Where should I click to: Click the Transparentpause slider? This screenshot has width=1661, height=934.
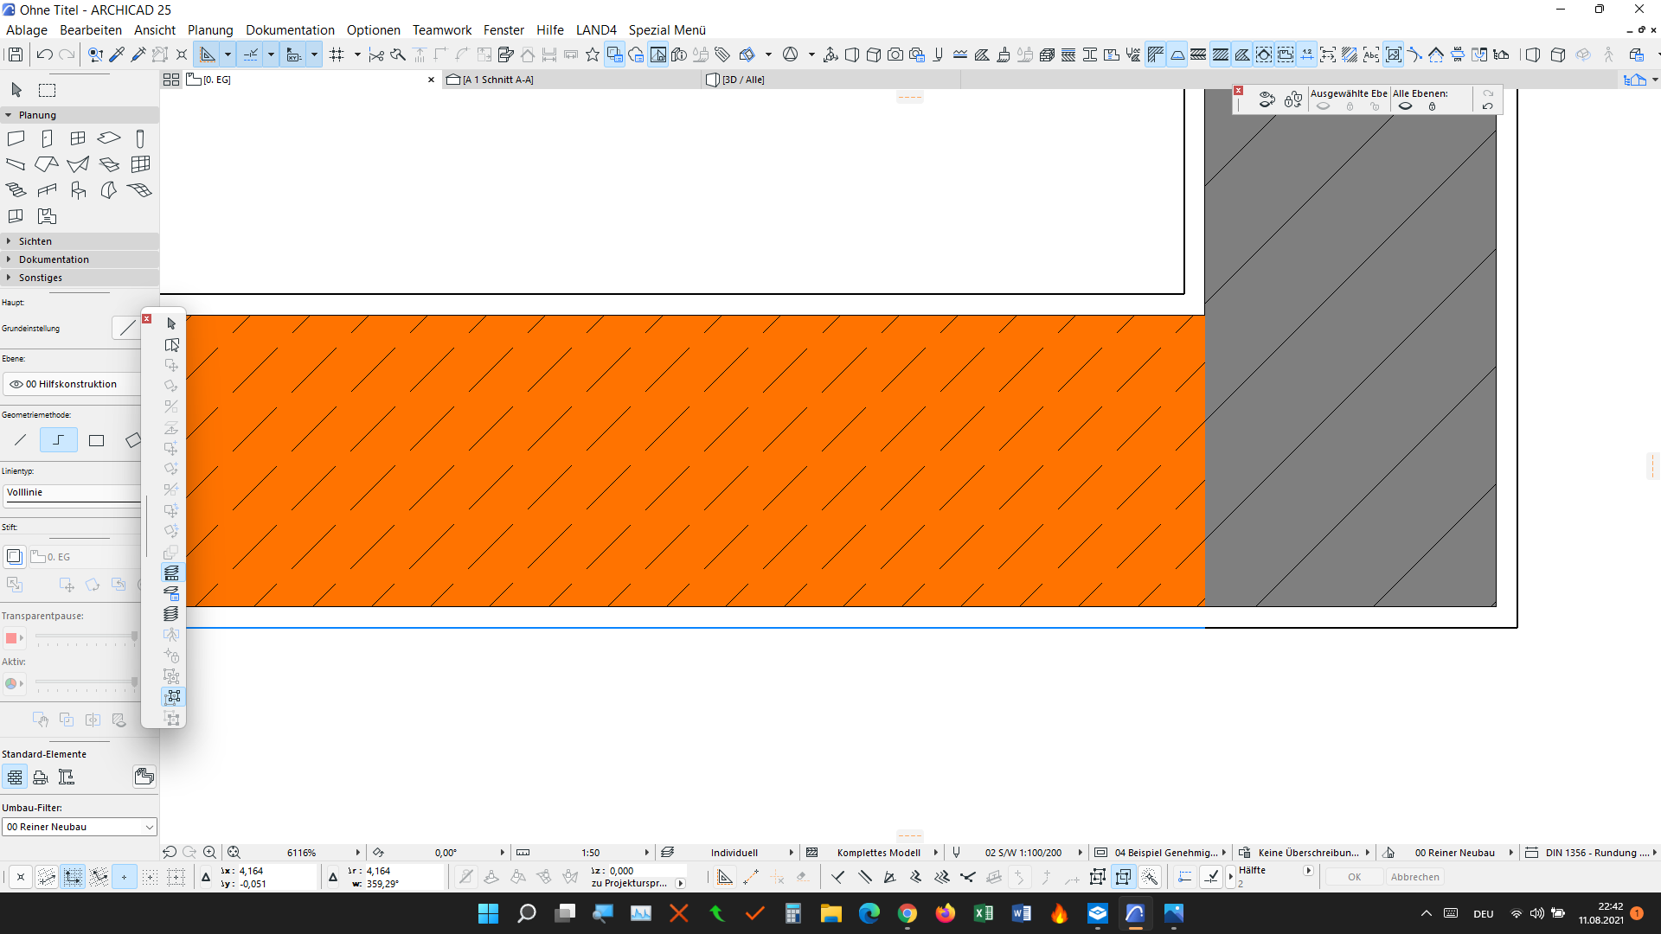(x=85, y=637)
